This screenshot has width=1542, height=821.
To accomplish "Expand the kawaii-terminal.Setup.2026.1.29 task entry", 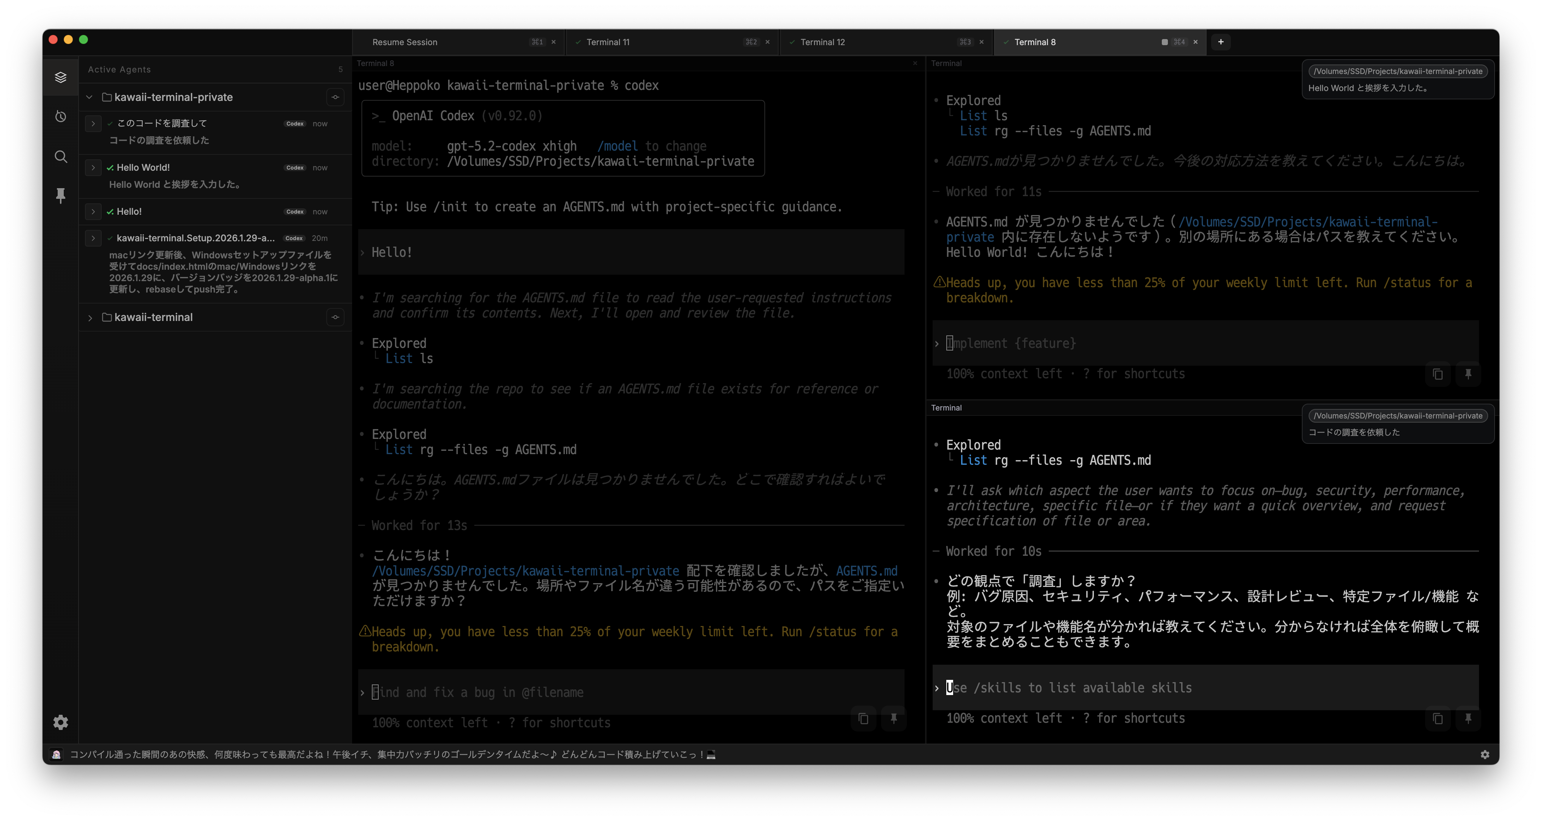I will click(93, 238).
